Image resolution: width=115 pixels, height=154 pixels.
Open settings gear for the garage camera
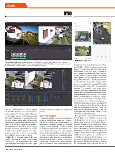click(x=90, y=30)
